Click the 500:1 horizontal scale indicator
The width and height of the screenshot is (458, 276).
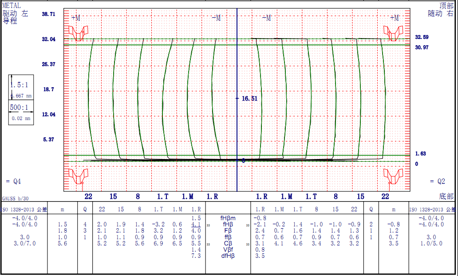21,112
